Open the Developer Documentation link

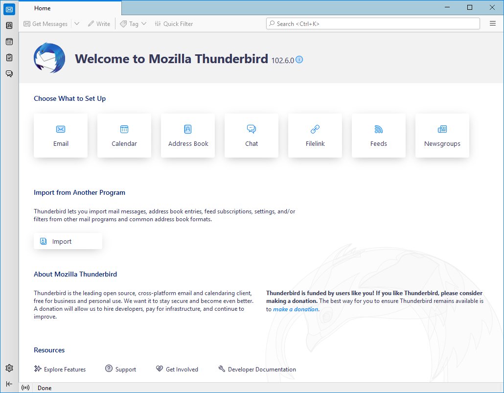point(257,369)
